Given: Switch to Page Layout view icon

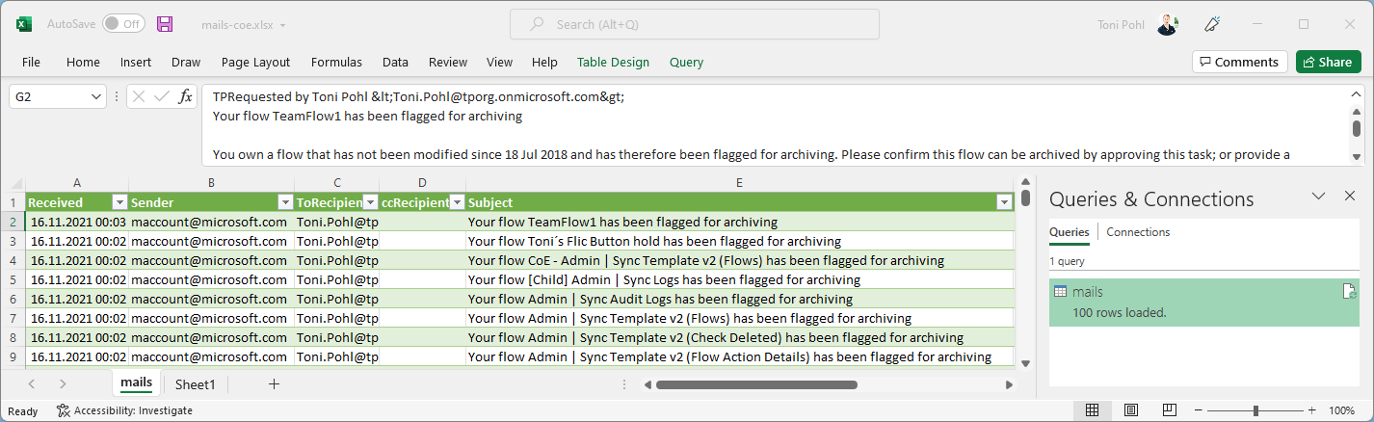Looking at the screenshot, I should (x=1131, y=410).
